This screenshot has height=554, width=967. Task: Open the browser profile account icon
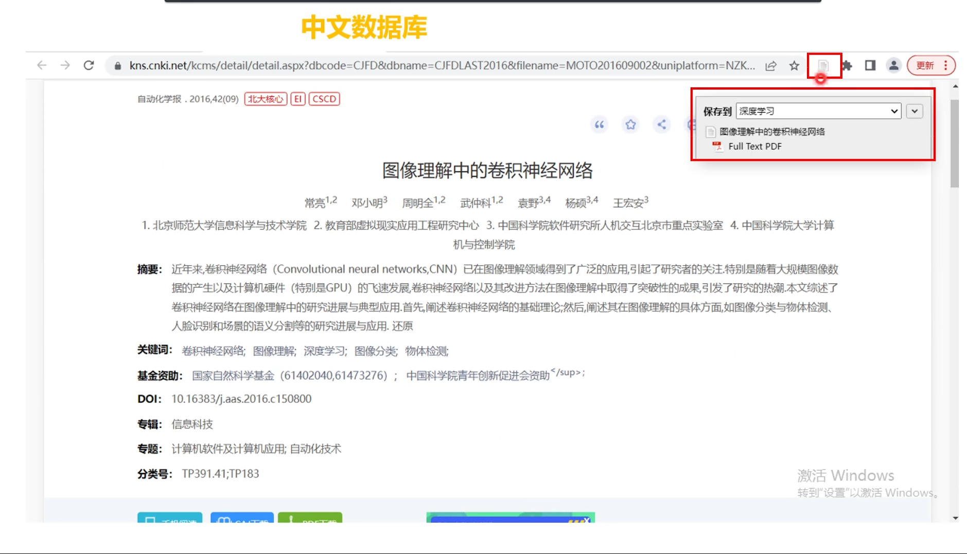894,65
